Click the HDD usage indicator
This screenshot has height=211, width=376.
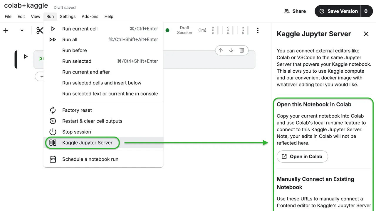click(x=215, y=30)
